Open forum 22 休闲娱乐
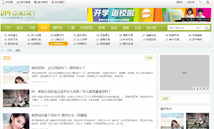The height and width of the screenshot is (129, 214). pos(80,44)
